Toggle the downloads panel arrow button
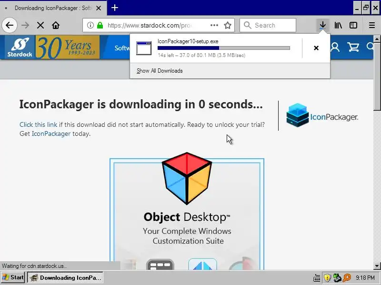Image resolution: width=381 pixels, height=285 pixels. tap(323, 25)
